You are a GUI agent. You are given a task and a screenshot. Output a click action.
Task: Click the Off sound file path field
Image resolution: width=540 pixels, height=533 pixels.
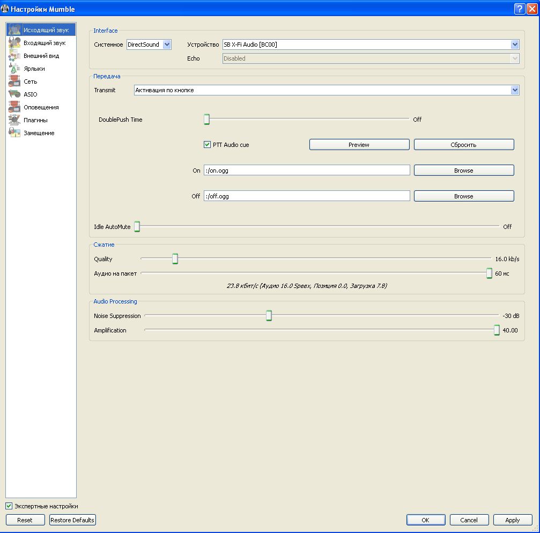click(x=307, y=196)
